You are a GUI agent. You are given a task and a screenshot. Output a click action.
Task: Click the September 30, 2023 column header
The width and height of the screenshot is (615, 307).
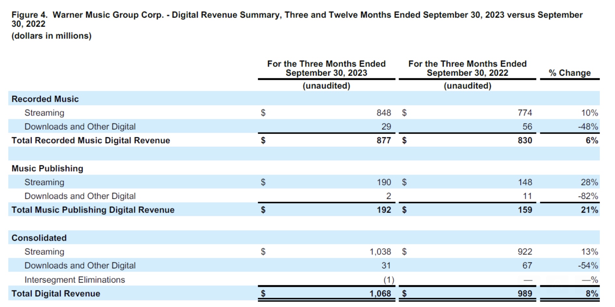[326, 68]
